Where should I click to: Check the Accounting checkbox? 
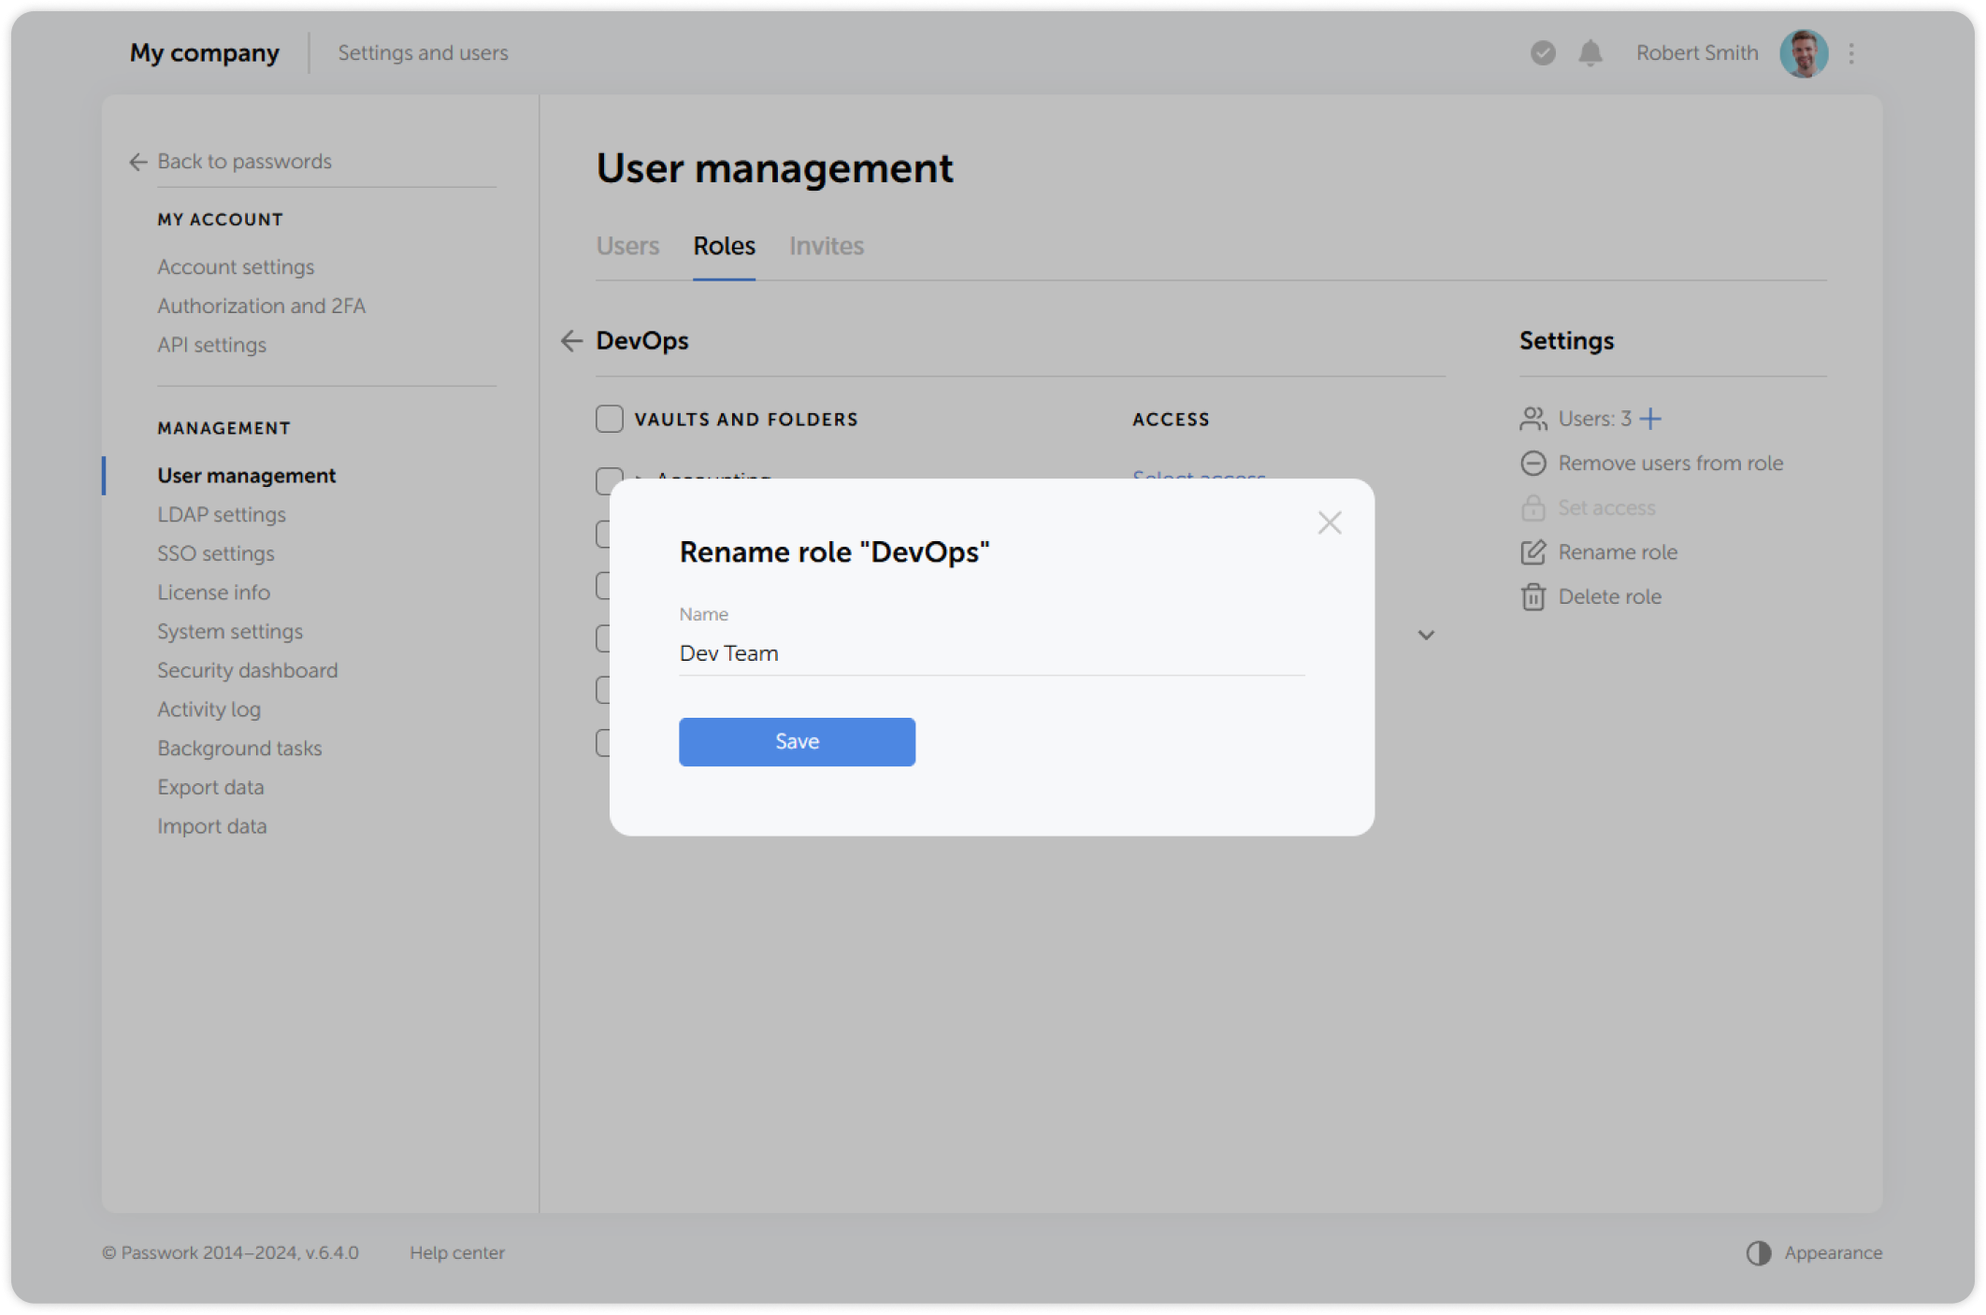[x=609, y=480]
